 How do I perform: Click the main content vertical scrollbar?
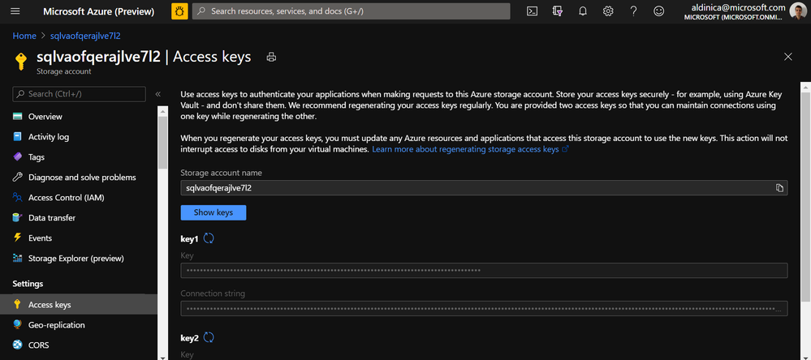[806, 196]
